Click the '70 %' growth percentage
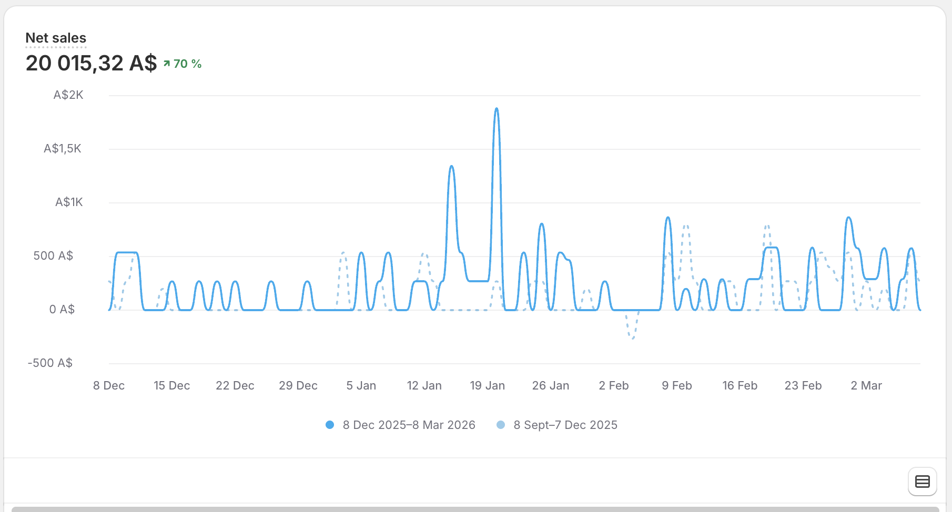Screen dimensions: 952x512 tap(187, 64)
